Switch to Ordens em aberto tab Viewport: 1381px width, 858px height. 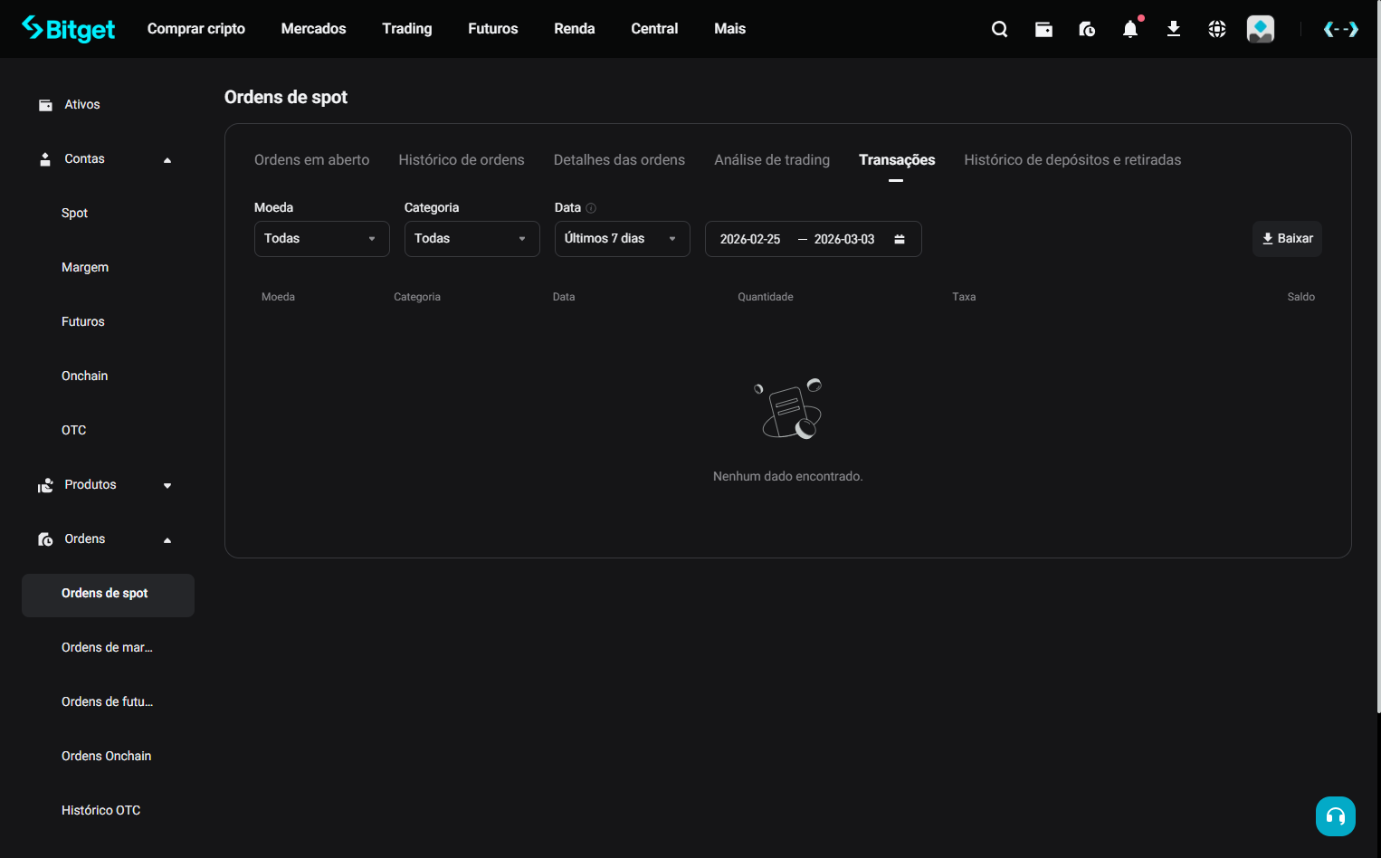coord(312,160)
